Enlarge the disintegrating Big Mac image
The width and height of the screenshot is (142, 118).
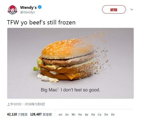pos(70,63)
